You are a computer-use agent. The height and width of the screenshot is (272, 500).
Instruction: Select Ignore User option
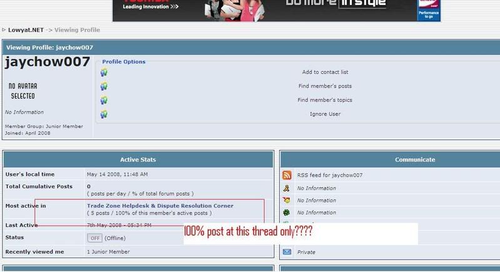pyautogui.click(x=325, y=114)
